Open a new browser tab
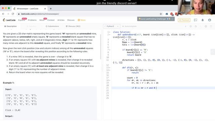Screen dimensions: 215x121 click(x=51, y=9)
